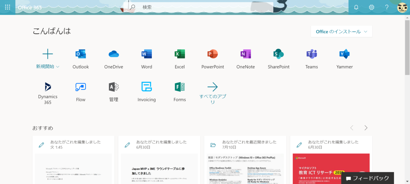Screen dimensions: 410x184
Task: Click the フィードバック button
Action: 368,178
